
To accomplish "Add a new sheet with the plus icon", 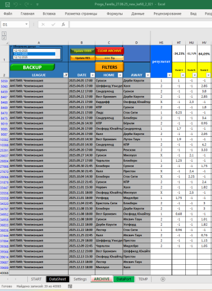I will click(163, 279).
